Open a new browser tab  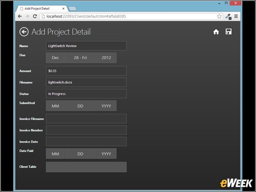[x=72, y=9]
